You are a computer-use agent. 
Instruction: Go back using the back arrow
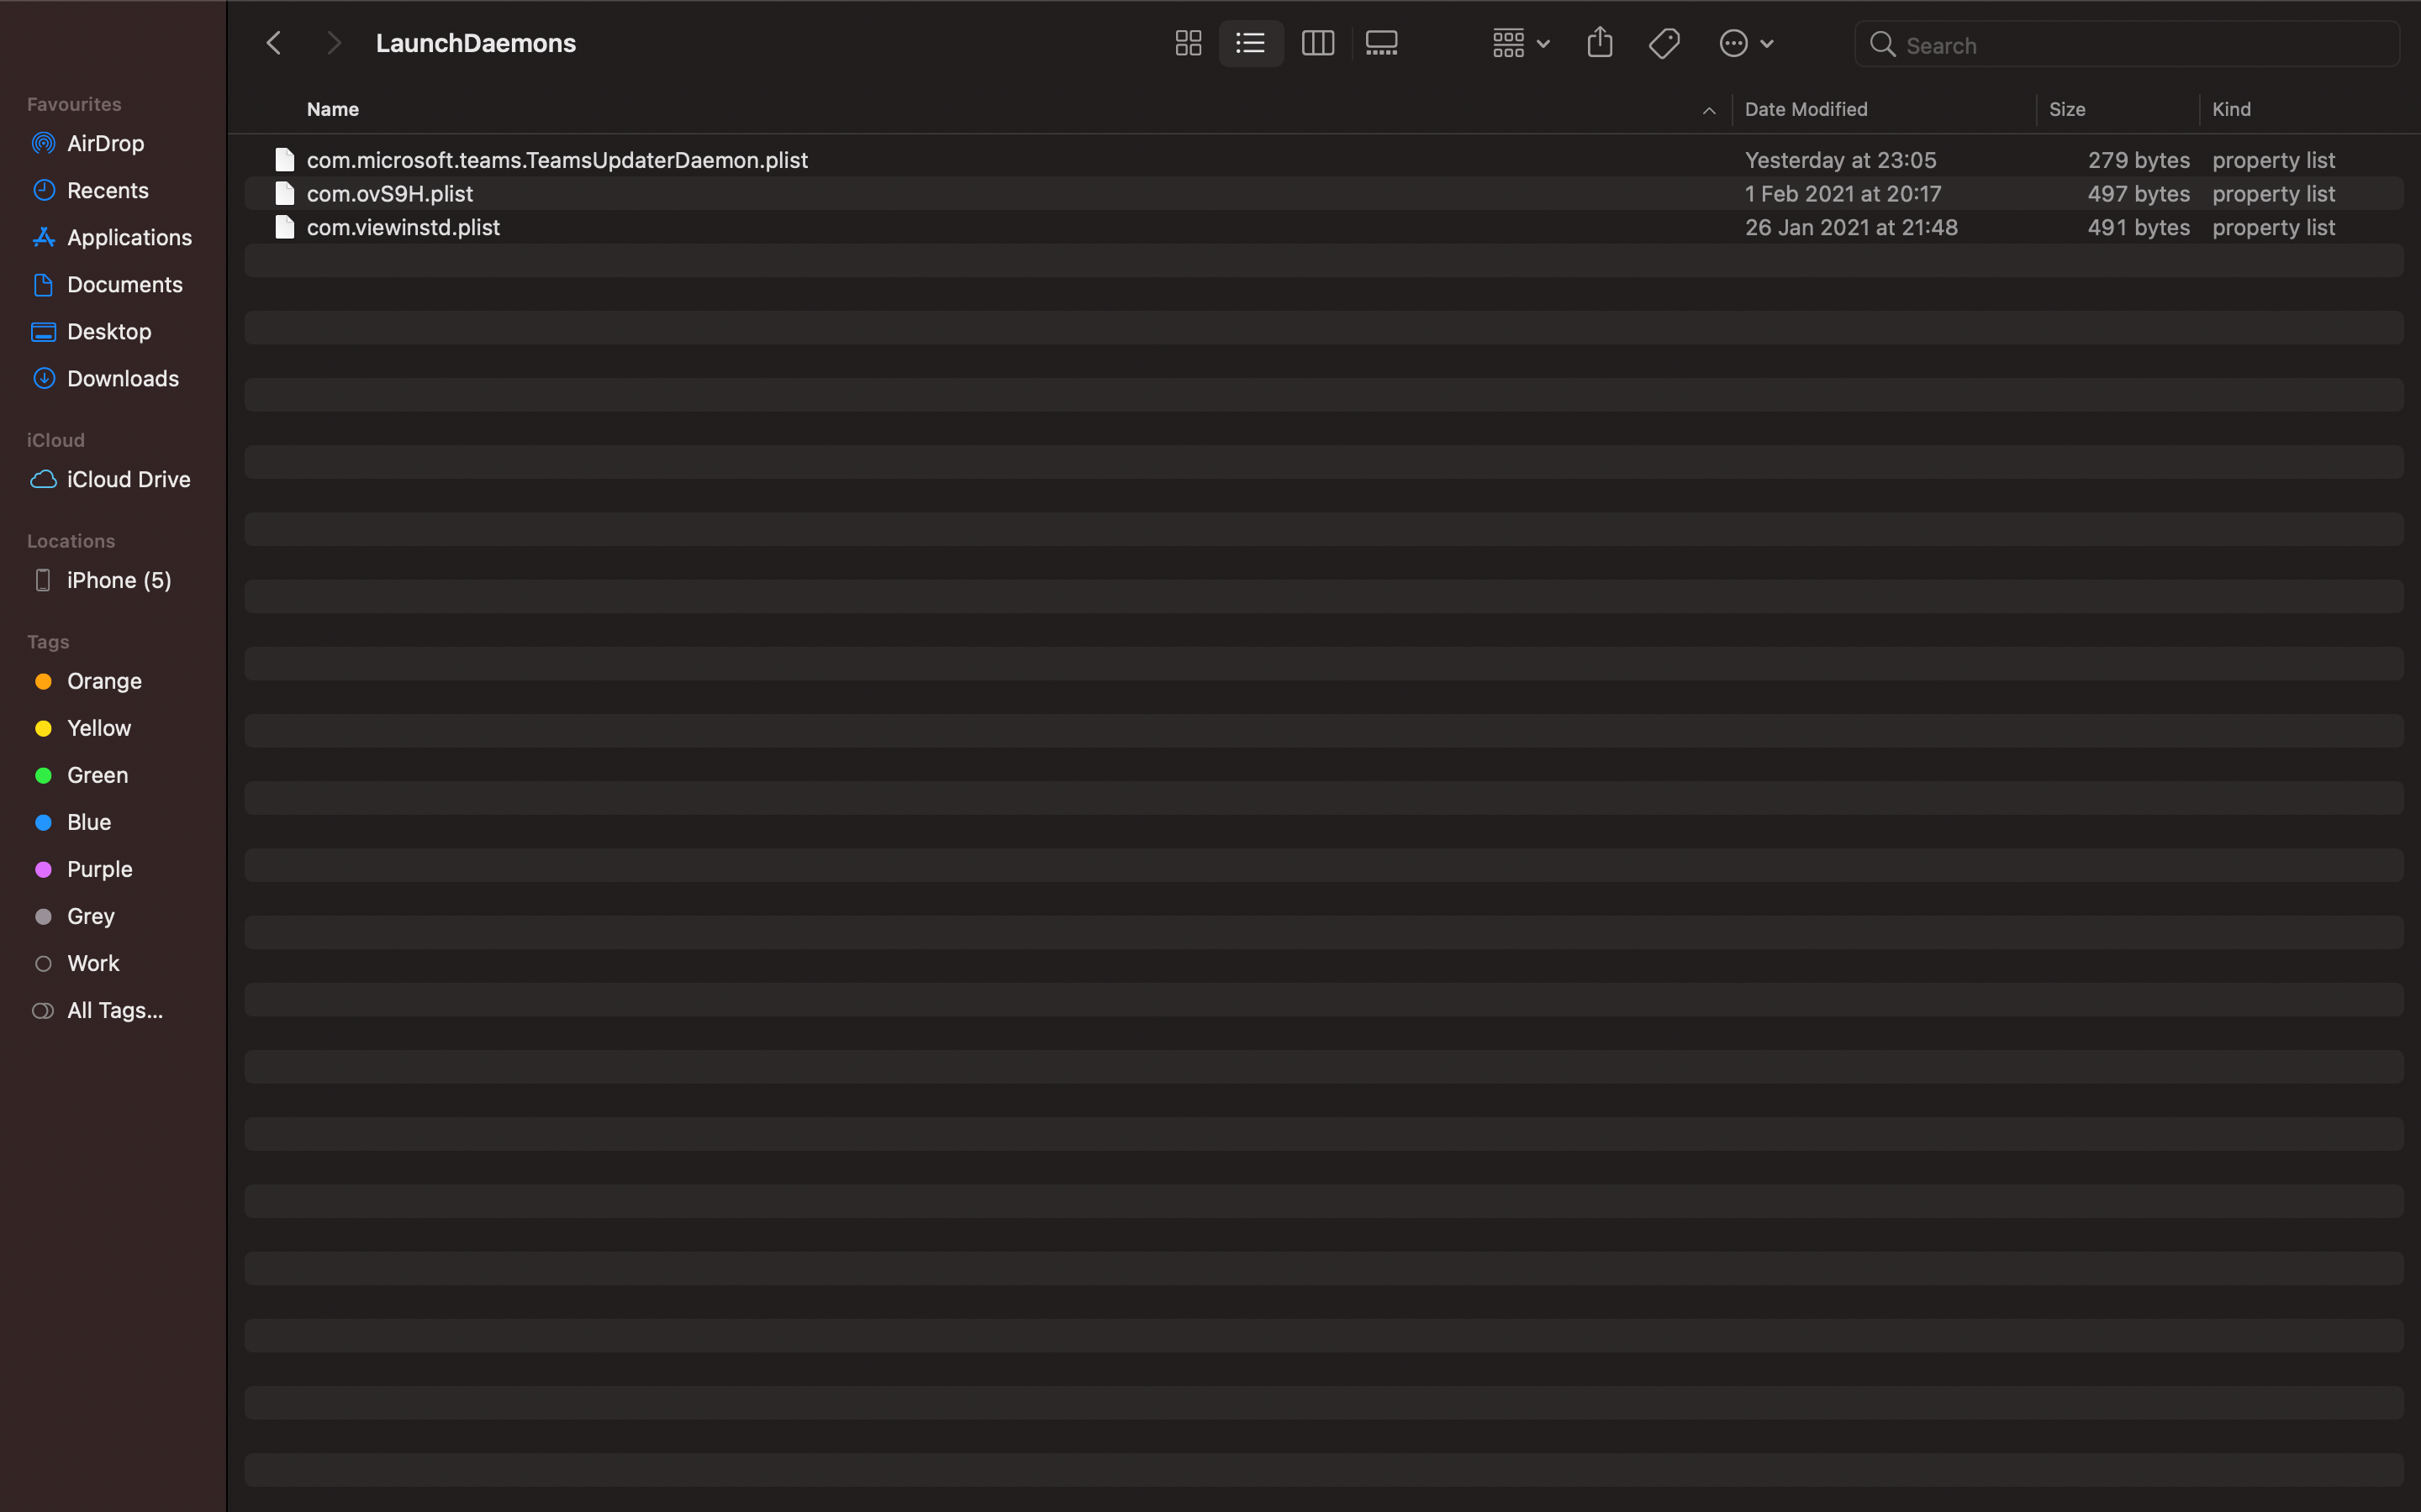[x=274, y=43]
